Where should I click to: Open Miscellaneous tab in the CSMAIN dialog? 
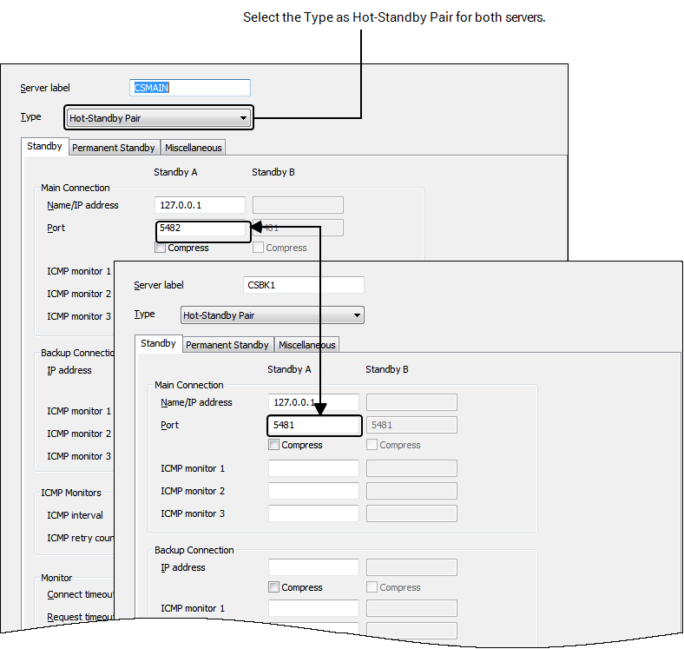pyautogui.click(x=194, y=148)
